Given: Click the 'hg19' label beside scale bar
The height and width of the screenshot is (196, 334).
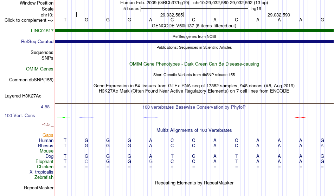Looking at the screenshot, I should [x=256, y=9].
